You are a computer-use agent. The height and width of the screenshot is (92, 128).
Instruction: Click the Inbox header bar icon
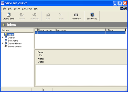click(x=4, y=25)
